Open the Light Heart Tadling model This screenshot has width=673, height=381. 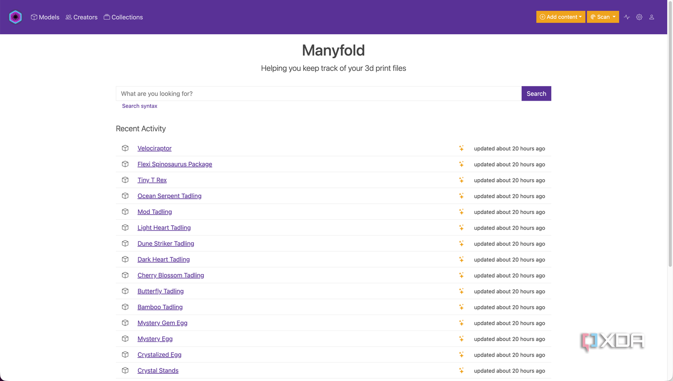(x=164, y=228)
